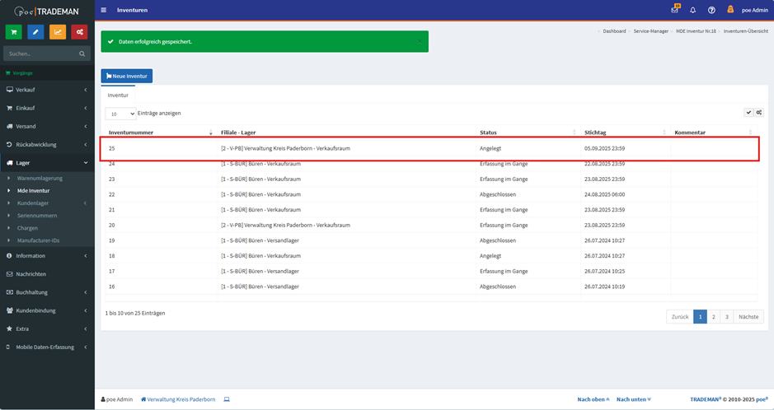
Task: Select inventory row number 20
Action: pos(431,226)
